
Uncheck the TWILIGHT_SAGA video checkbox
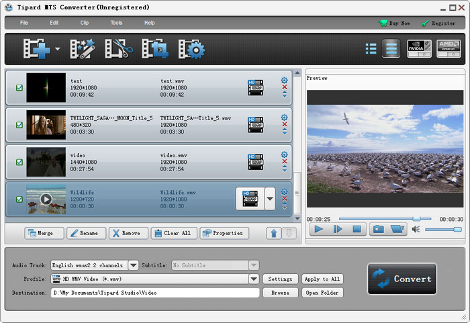19,125
